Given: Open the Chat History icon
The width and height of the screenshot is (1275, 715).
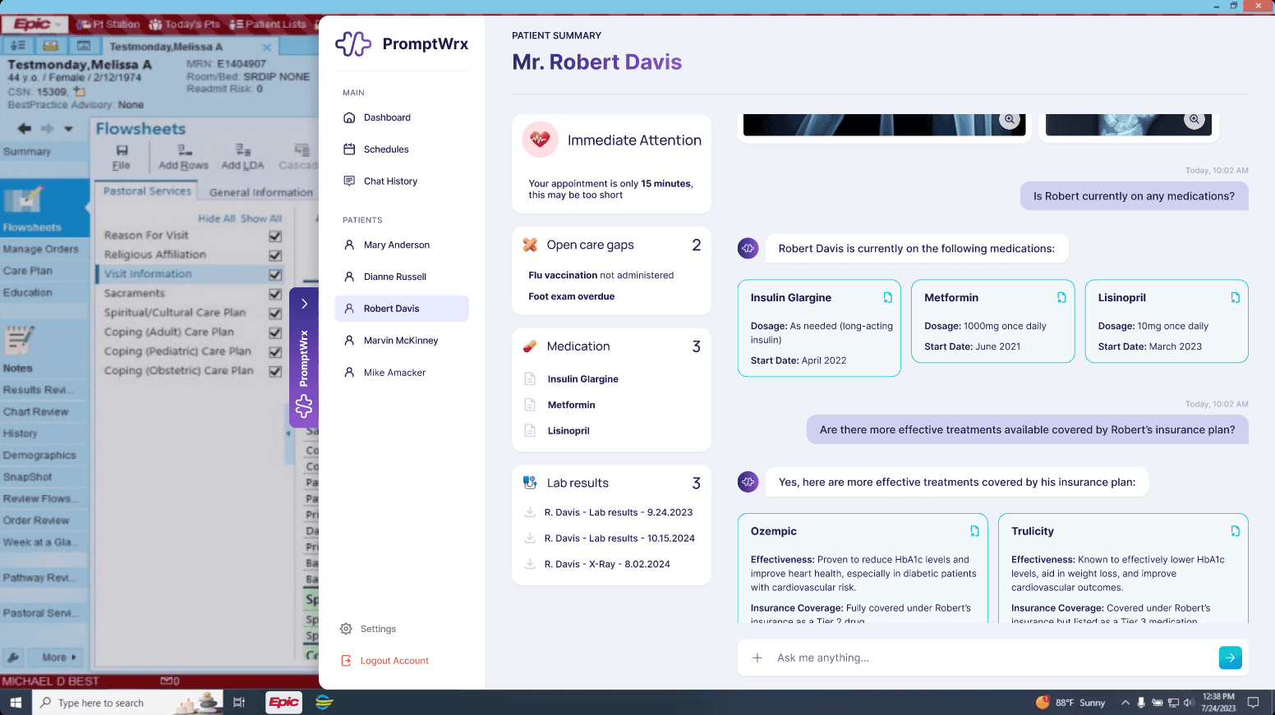Looking at the screenshot, I should click(x=349, y=181).
